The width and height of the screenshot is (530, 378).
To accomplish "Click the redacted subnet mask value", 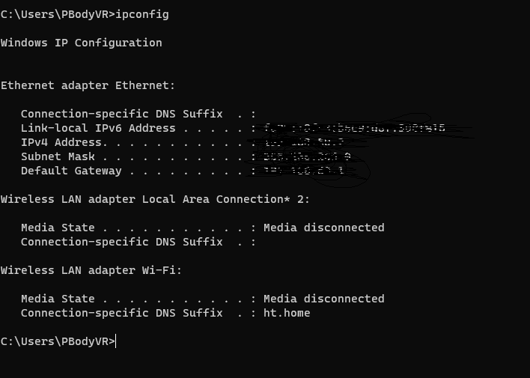I will [x=307, y=156].
